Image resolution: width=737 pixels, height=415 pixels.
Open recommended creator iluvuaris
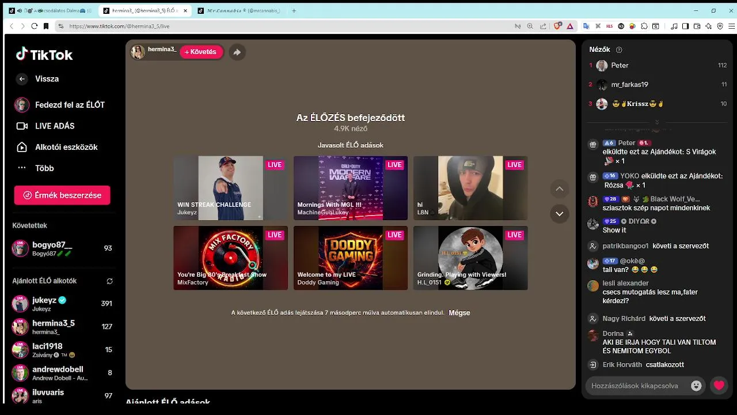pyautogui.click(x=62, y=396)
